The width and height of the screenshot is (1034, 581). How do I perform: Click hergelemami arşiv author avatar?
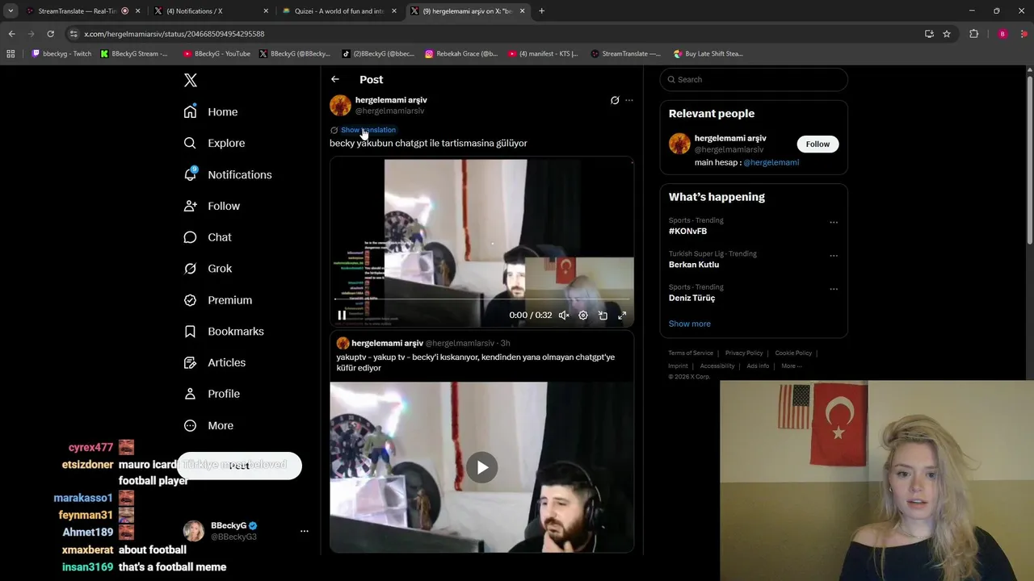tap(340, 105)
